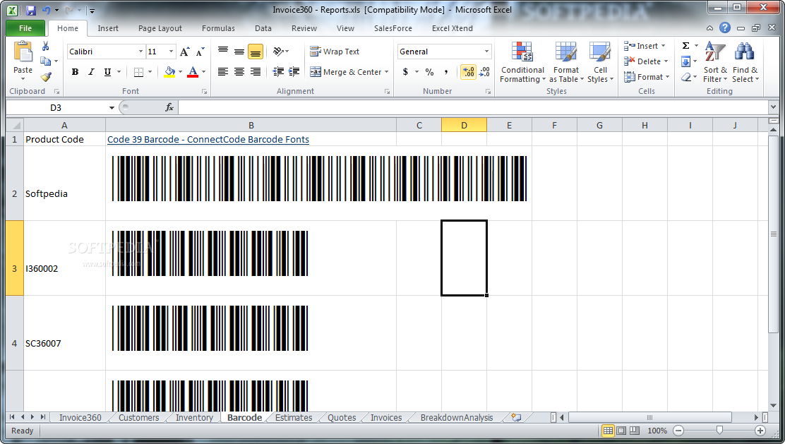Click Insert cells button in Cells group
This screenshot has height=444, width=785.
pos(645,46)
